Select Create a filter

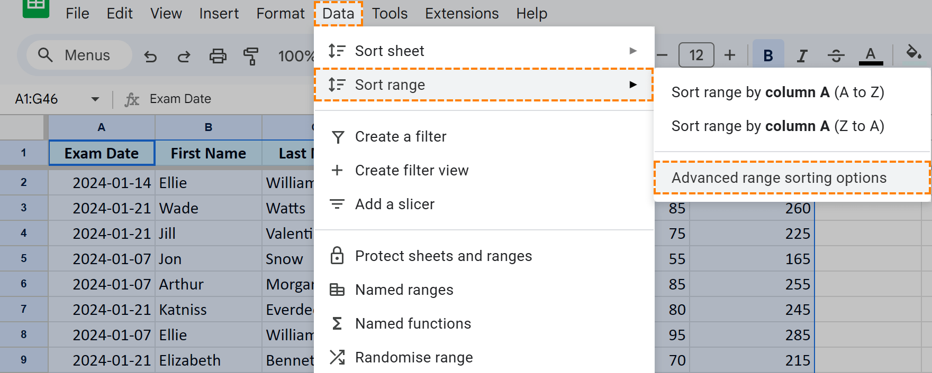pos(484,137)
